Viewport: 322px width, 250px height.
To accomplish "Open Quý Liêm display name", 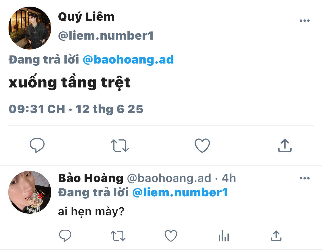I will [86, 17].
